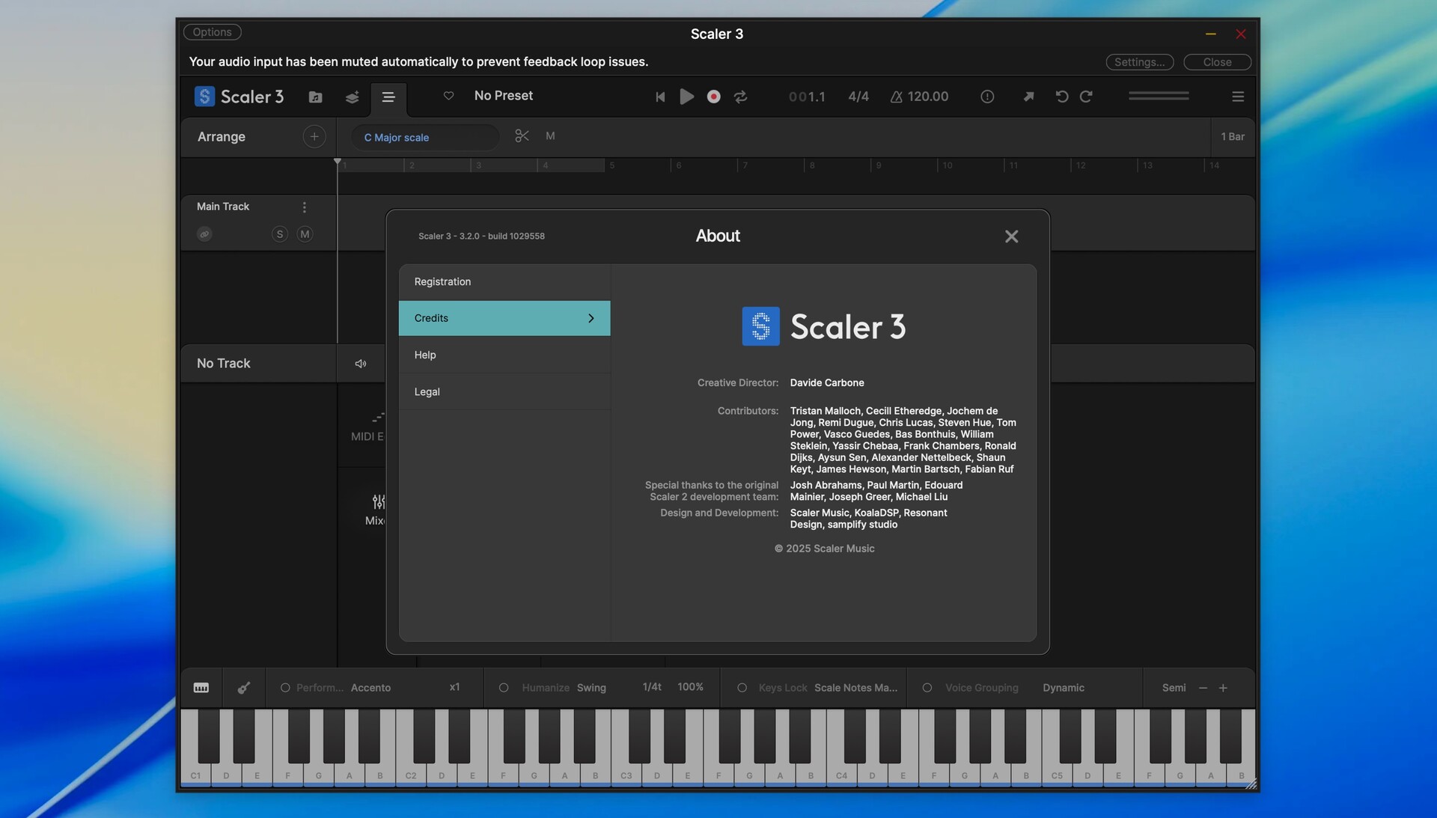Open the C Major scale dropdown
Viewport: 1437px width, 818px height.
pos(424,138)
